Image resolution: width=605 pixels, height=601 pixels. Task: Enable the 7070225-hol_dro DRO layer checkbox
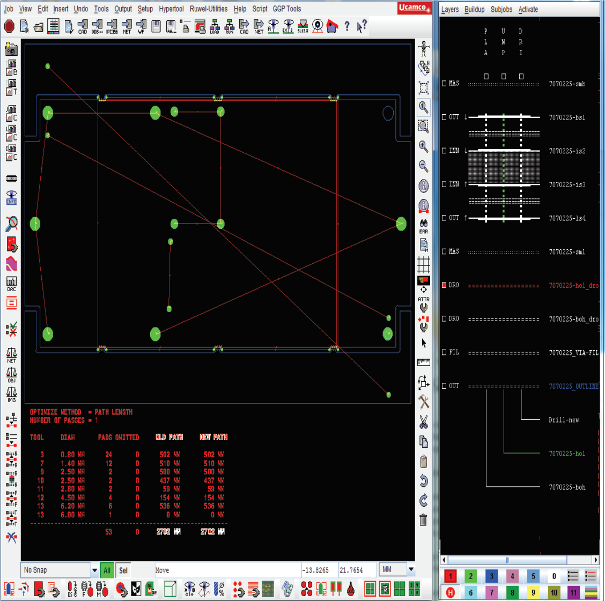point(444,285)
